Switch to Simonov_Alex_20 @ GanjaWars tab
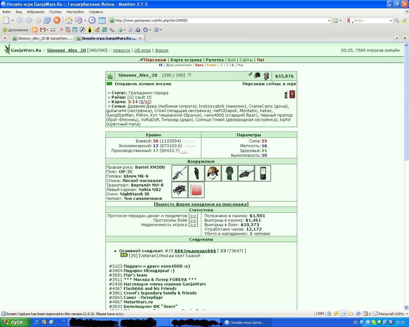Image resolution: width=409 pixels, height=327 pixels. click(x=42, y=38)
